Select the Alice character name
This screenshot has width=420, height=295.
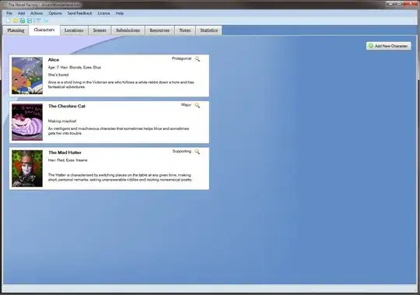54,60
